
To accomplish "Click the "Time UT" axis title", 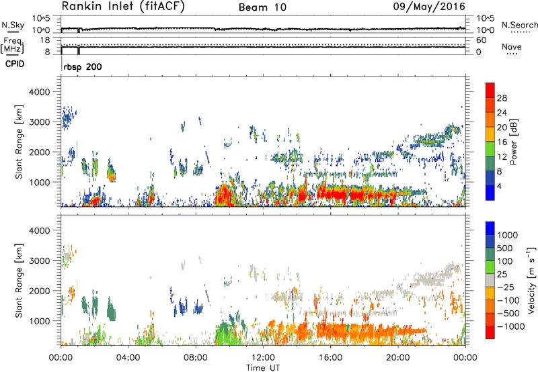I will click(263, 368).
